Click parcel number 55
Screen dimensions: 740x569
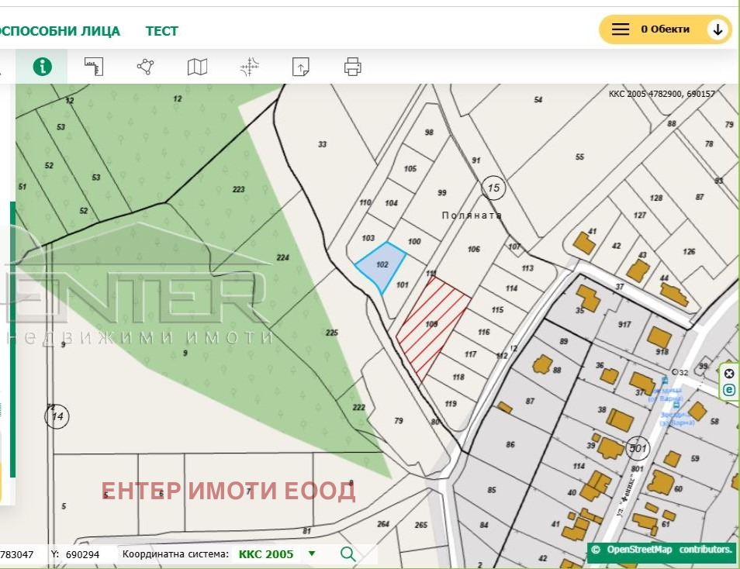coord(579,157)
